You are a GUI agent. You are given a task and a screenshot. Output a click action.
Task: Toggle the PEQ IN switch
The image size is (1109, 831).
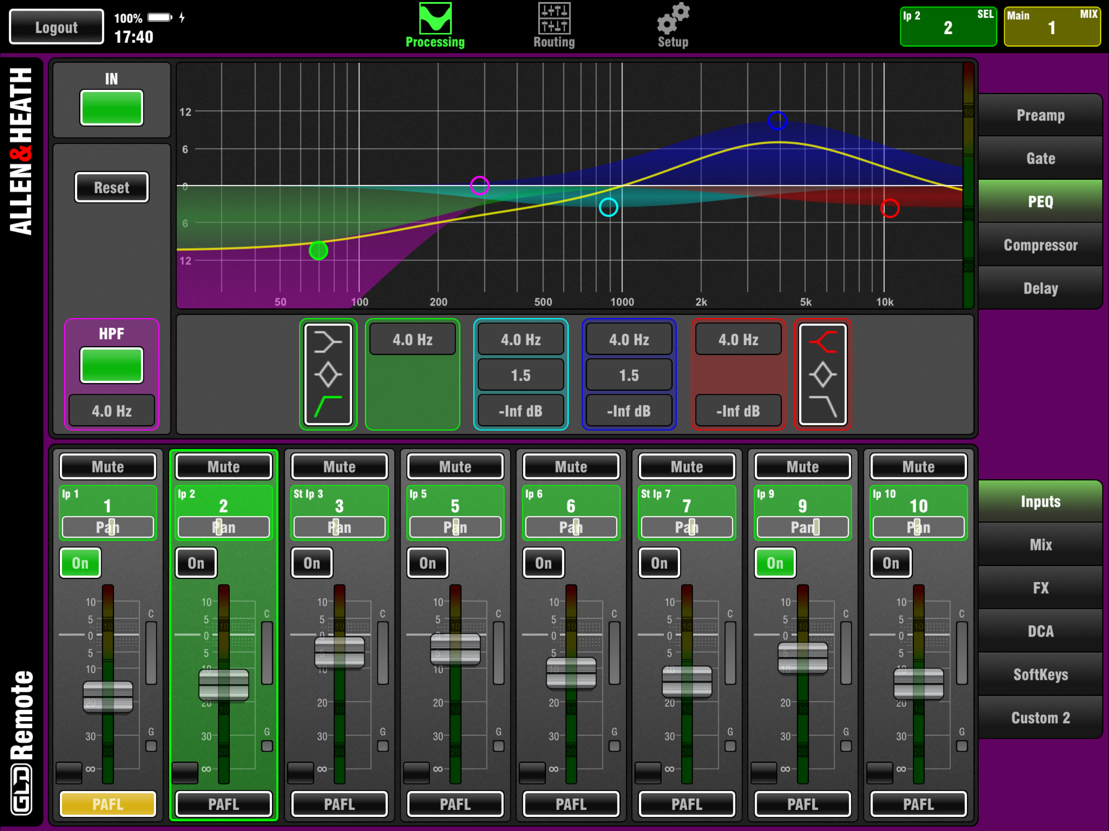(111, 107)
